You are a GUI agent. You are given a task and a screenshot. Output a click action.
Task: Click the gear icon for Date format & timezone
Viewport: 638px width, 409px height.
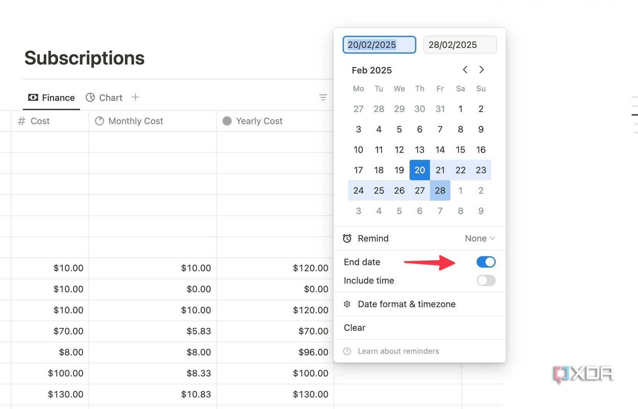(x=347, y=304)
